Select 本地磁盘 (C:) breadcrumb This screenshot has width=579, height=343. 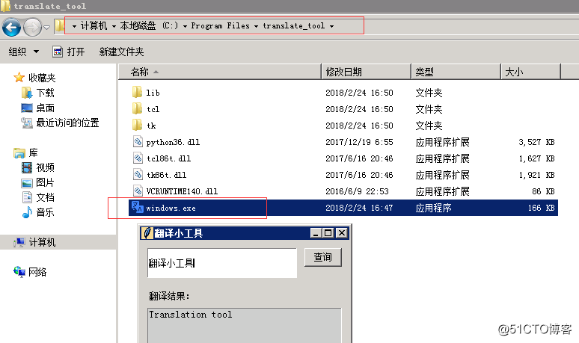[149, 26]
